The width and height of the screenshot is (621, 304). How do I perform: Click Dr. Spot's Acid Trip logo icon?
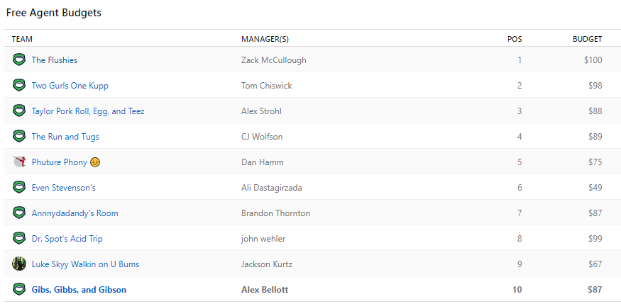pos(19,239)
